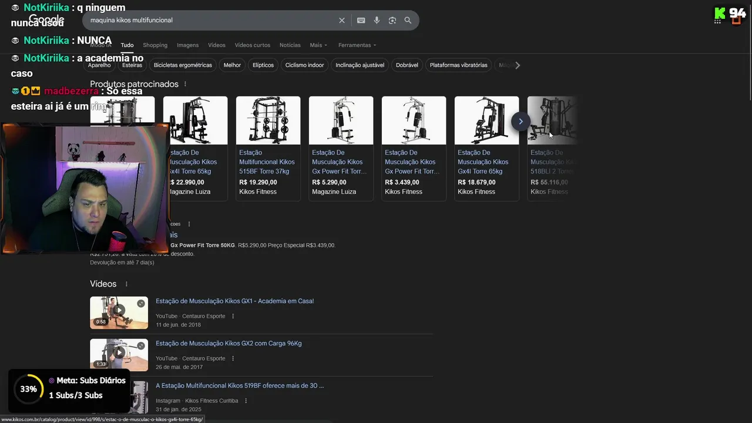752x423 pixels.
Task: Open A Estação Multifuncional Kikos 519BF link
Action: click(240, 385)
